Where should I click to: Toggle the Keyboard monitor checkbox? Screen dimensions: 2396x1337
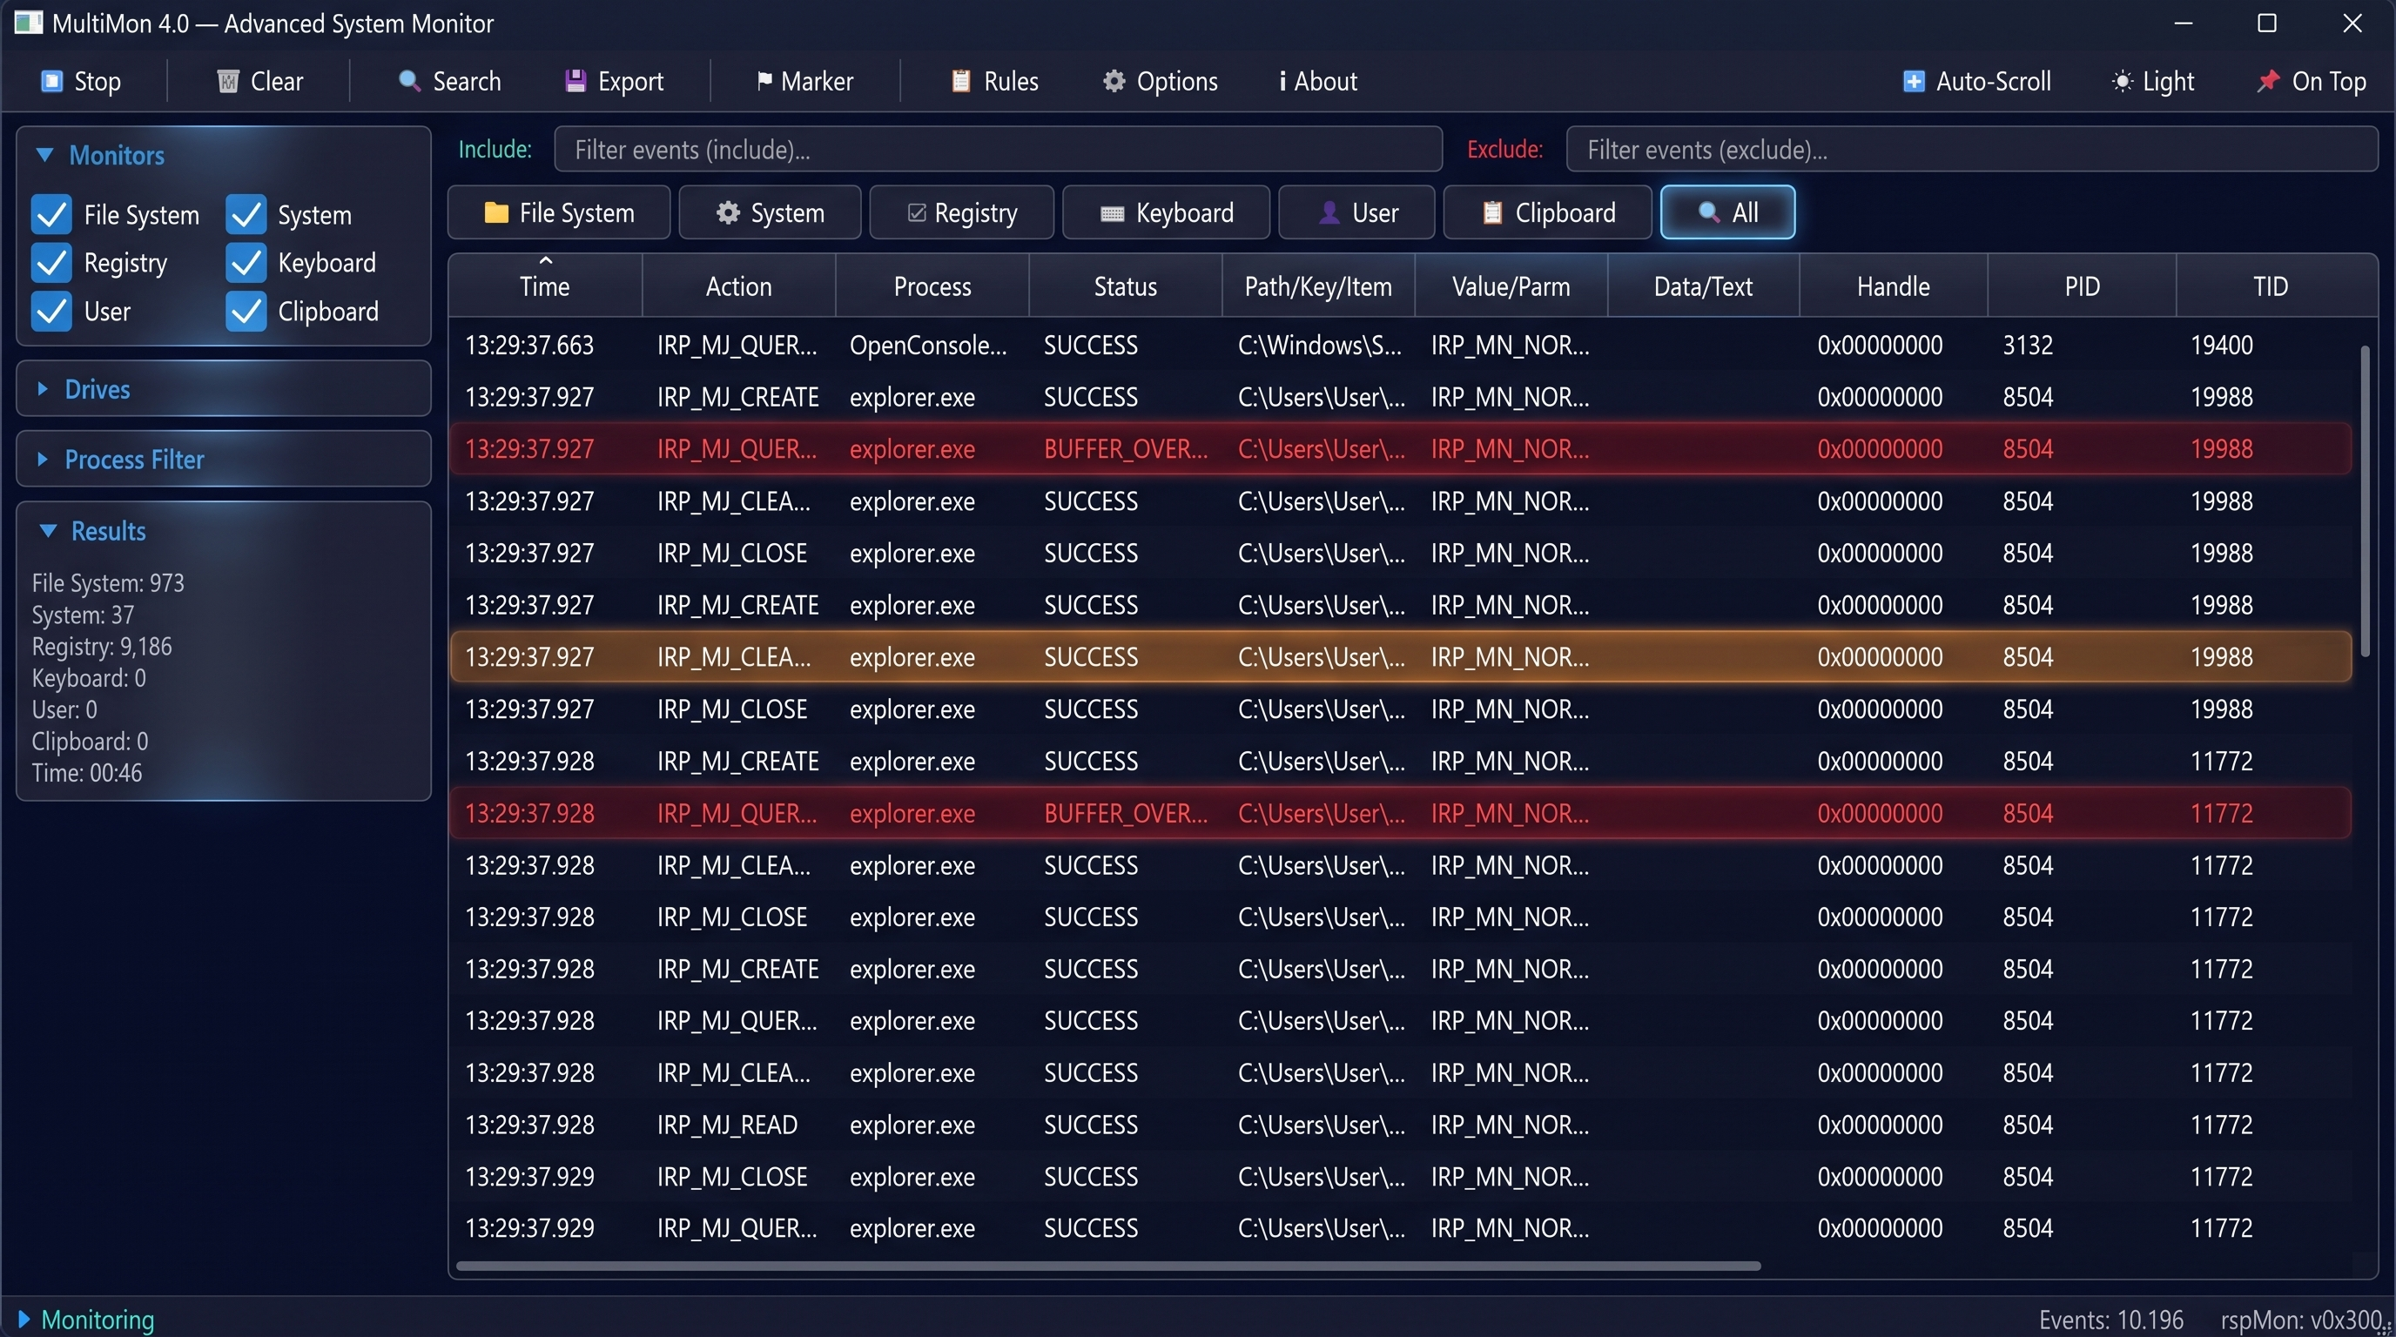coord(246,262)
